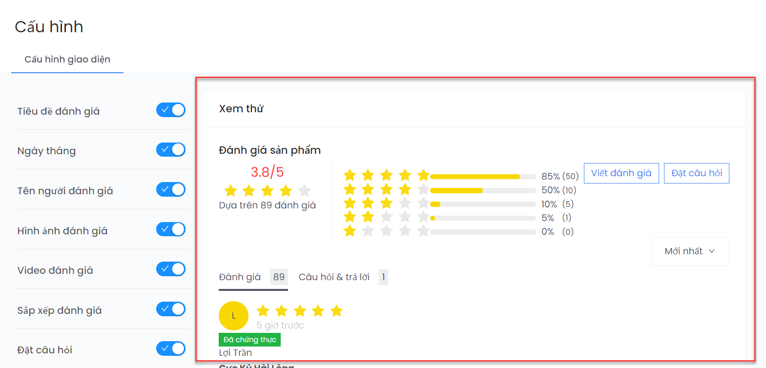The height and width of the screenshot is (368, 766).
Task: Turn off 'Video đánh giá' switch
Action: click(171, 269)
